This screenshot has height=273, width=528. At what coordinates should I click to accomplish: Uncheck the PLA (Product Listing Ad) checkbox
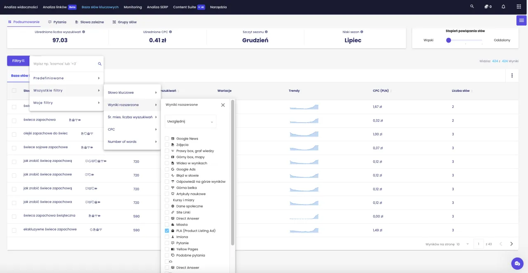tap(167, 231)
